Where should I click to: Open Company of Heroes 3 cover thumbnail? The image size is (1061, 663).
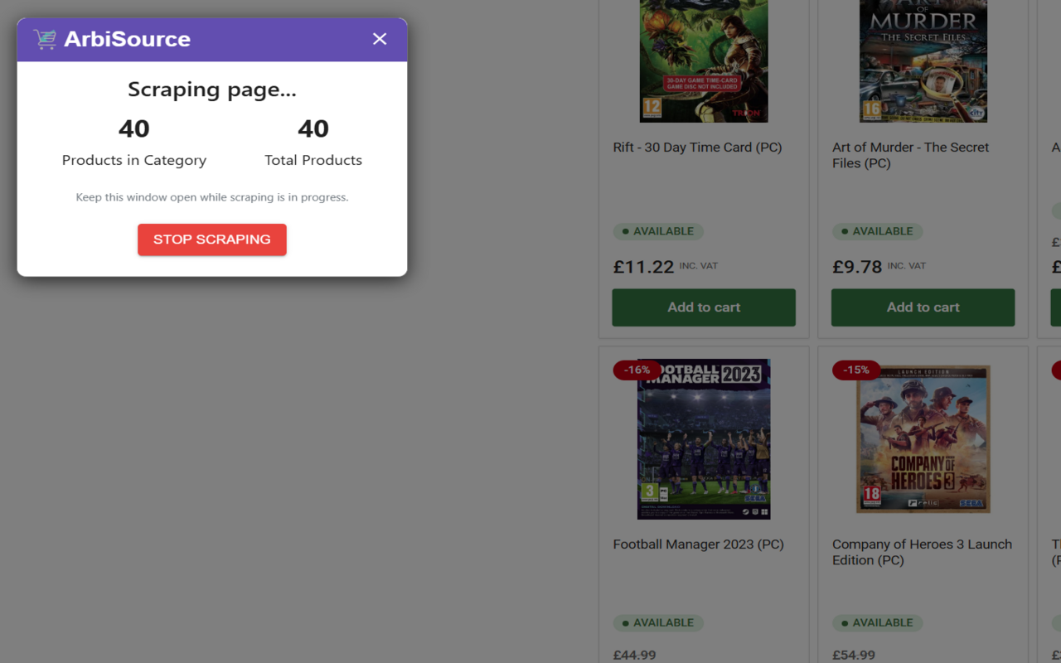pyautogui.click(x=923, y=439)
